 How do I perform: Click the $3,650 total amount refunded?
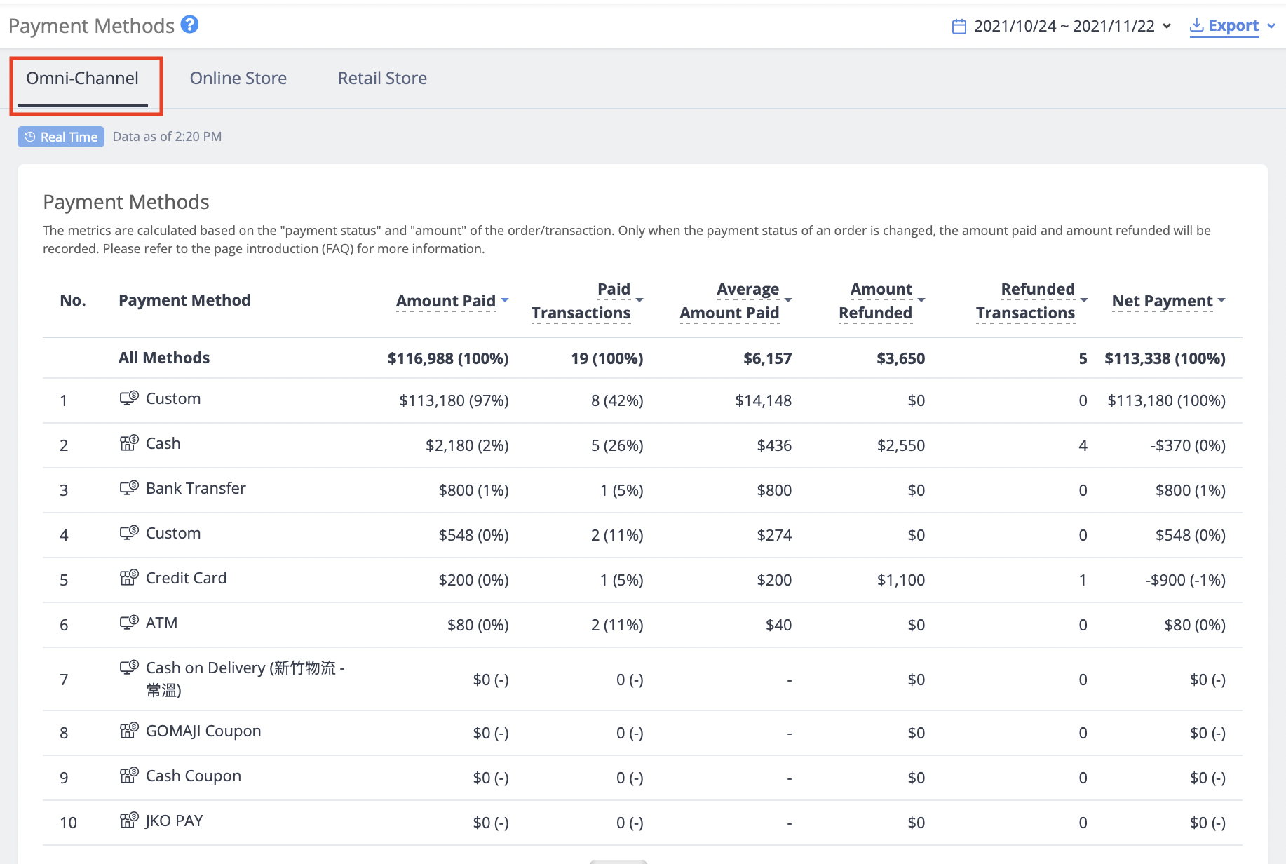pyautogui.click(x=901, y=358)
